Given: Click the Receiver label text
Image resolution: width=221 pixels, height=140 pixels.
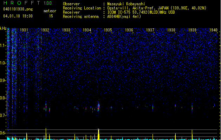Looking at the screenshot, I should 71,12.
